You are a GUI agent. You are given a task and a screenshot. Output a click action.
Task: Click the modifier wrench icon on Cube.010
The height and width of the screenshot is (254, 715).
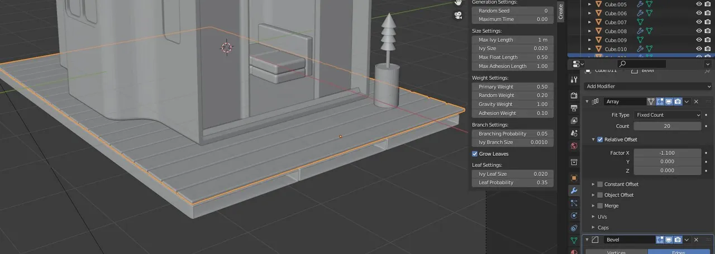click(x=641, y=49)
